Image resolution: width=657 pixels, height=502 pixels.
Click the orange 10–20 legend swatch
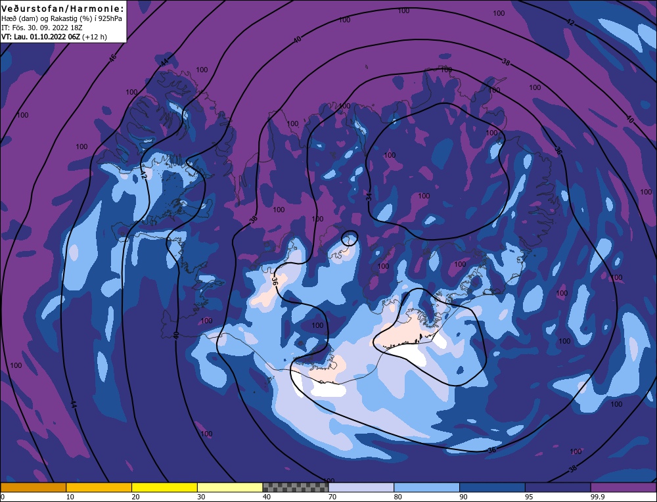coord(99,488)
